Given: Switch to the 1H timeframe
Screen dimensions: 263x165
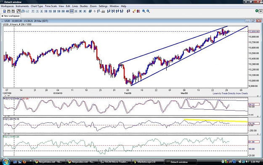Looking at the screenshot, I should tap(59, 11).
